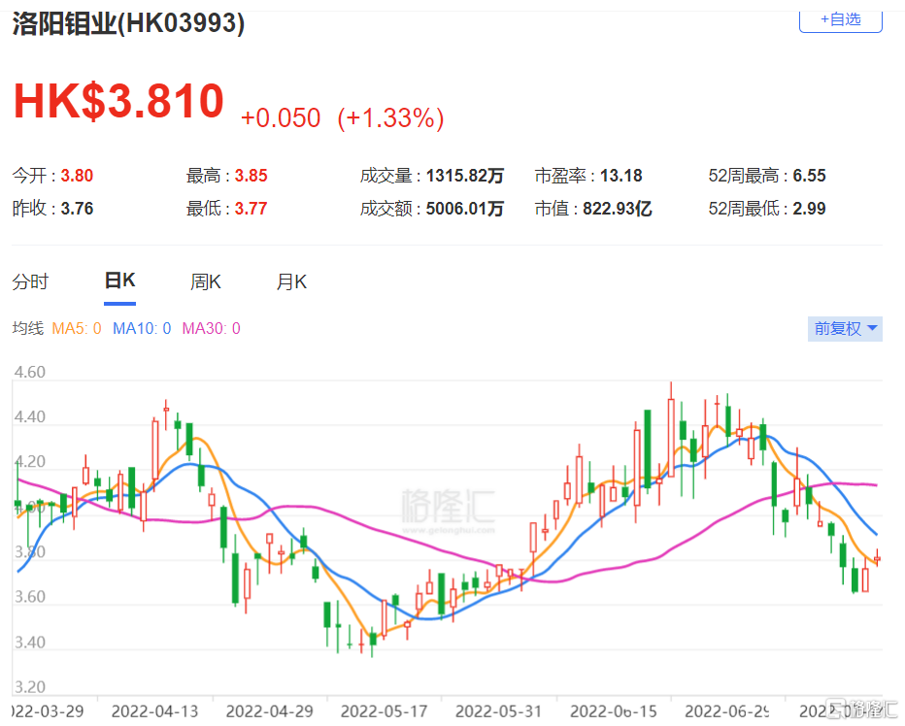Image resolution: width=905 pixels, height=726 pixels.
Task: Click the 市盈率 value 13.18
Action: point(621,176)
